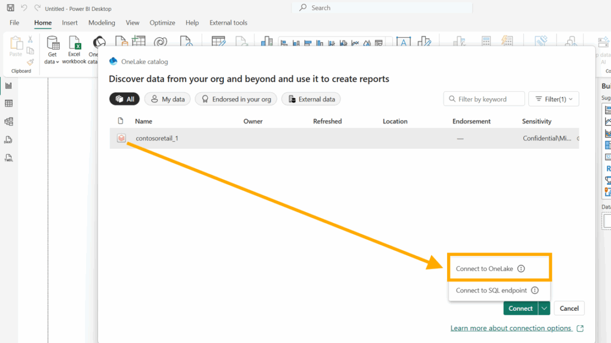Open DAX query view icon

(8, 140)
